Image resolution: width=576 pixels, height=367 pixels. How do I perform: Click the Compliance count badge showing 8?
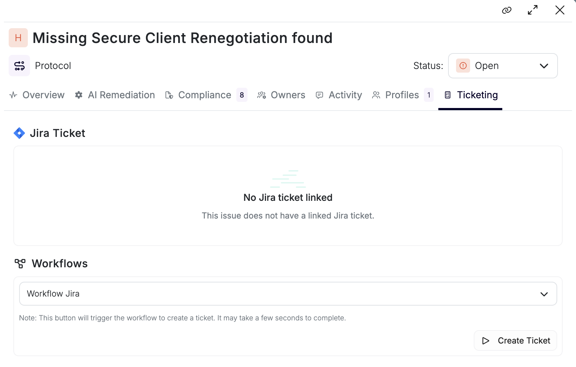tap(242, 95)
